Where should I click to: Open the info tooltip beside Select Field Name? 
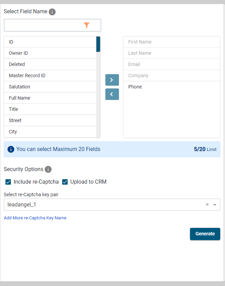(x=52, y=12)
